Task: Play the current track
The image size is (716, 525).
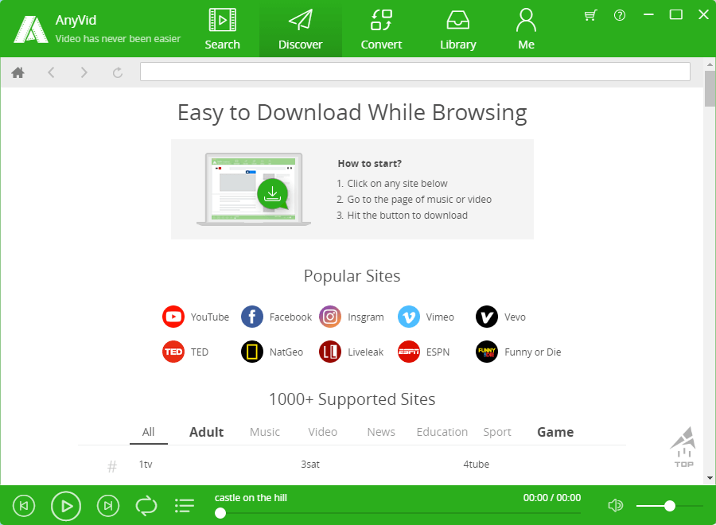Action: click(x=66, y=506)
